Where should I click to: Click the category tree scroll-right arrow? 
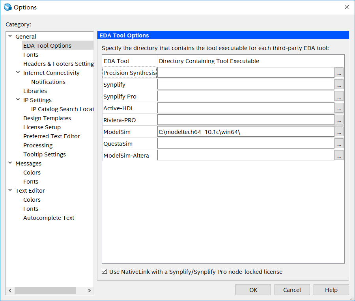coord(89,290)
